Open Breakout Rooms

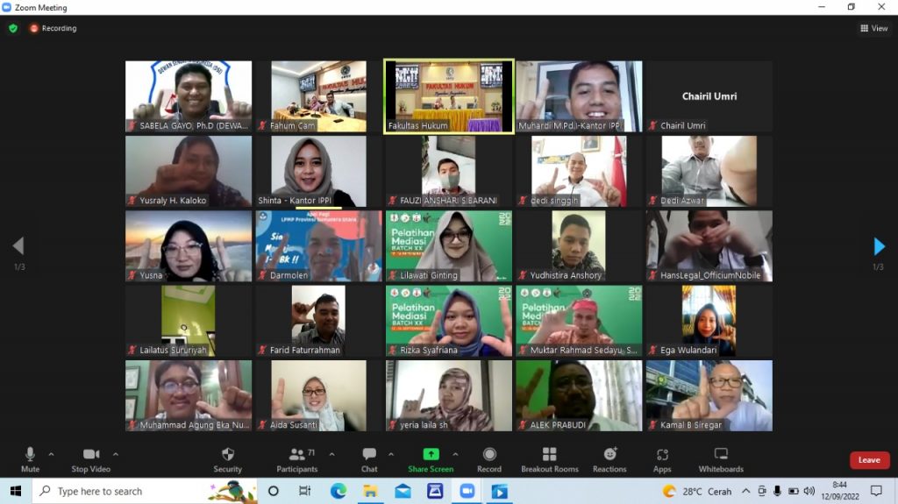point(549,454)
